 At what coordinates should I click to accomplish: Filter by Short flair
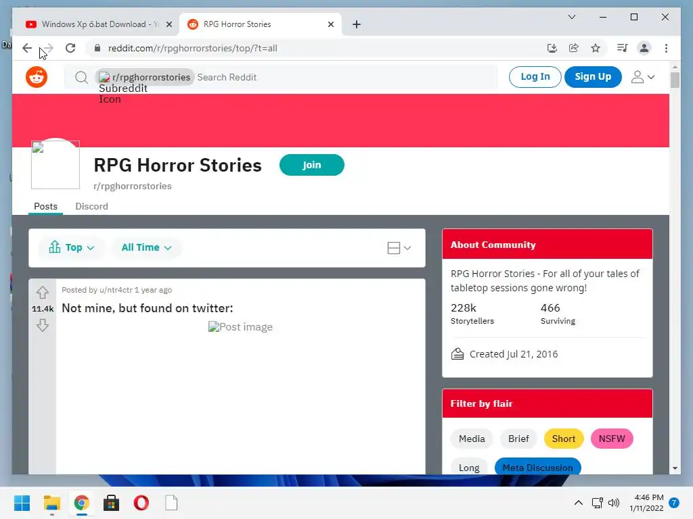pos(564,439)
